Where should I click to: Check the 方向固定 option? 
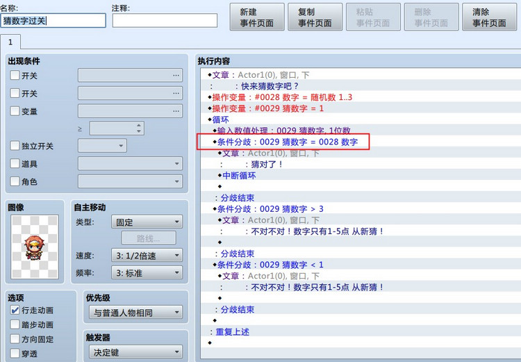pyautogui.click(x=15, y=339)
